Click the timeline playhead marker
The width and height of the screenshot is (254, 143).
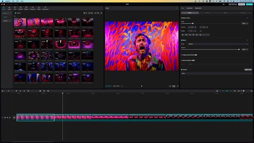click(63, 93)
